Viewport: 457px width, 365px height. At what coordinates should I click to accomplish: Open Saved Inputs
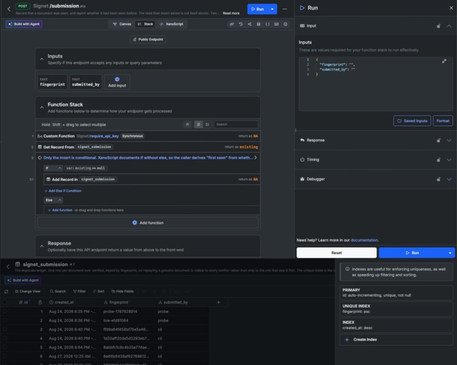[x=412, y=121]
